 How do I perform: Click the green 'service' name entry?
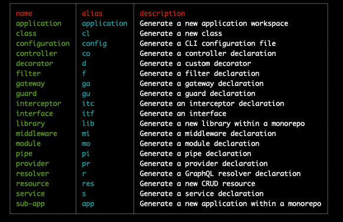pos(31,194)
